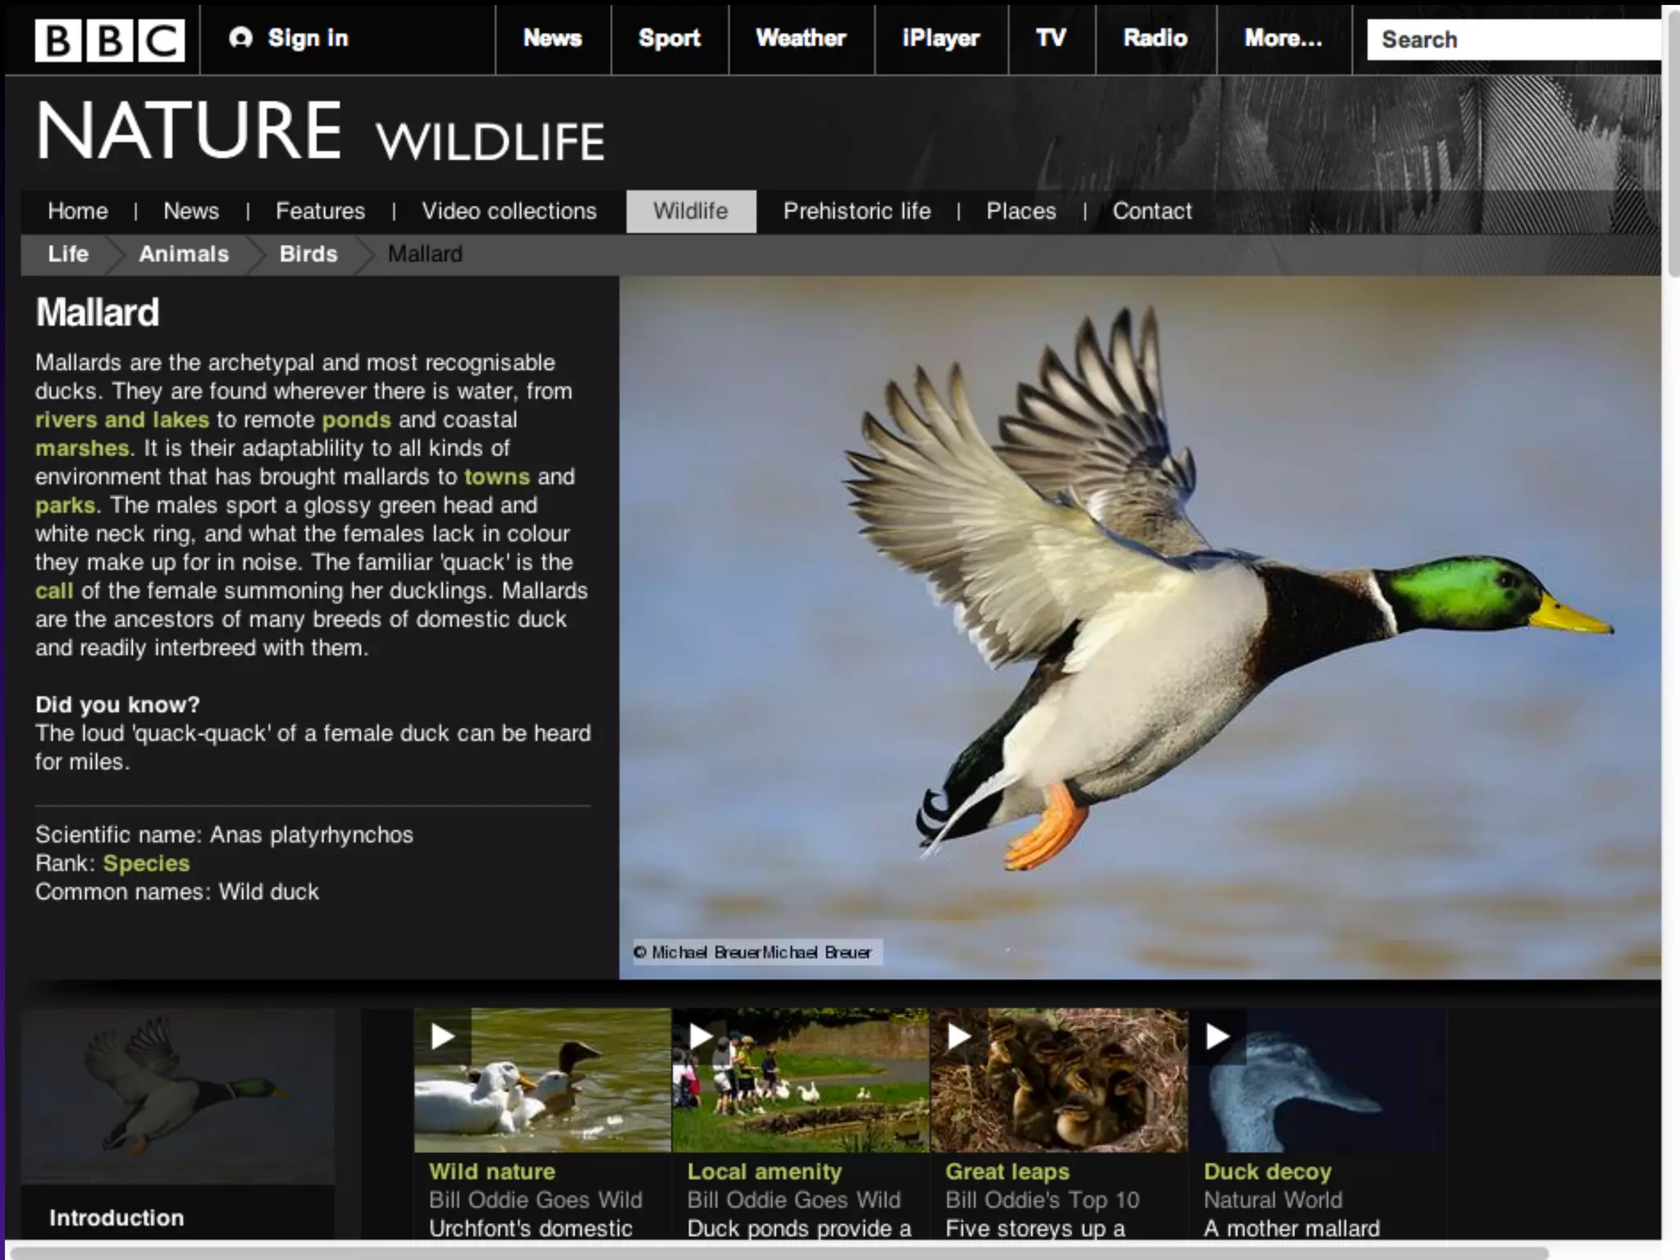Follow the marshes habitat link
This screenshot has height=1260, width=1680.
(82, 449)
